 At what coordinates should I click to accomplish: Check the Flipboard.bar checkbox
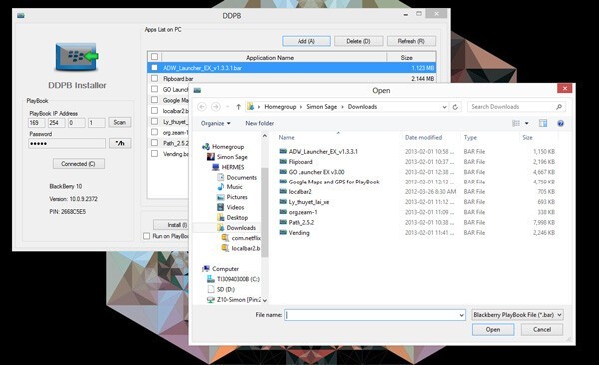pos(154,78)
